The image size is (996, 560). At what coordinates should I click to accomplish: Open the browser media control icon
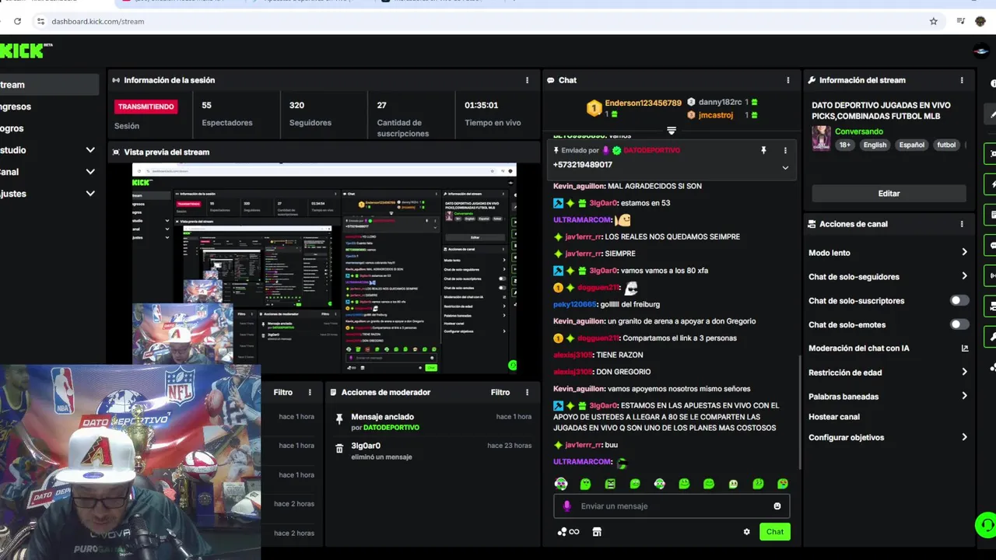(961, 21)
